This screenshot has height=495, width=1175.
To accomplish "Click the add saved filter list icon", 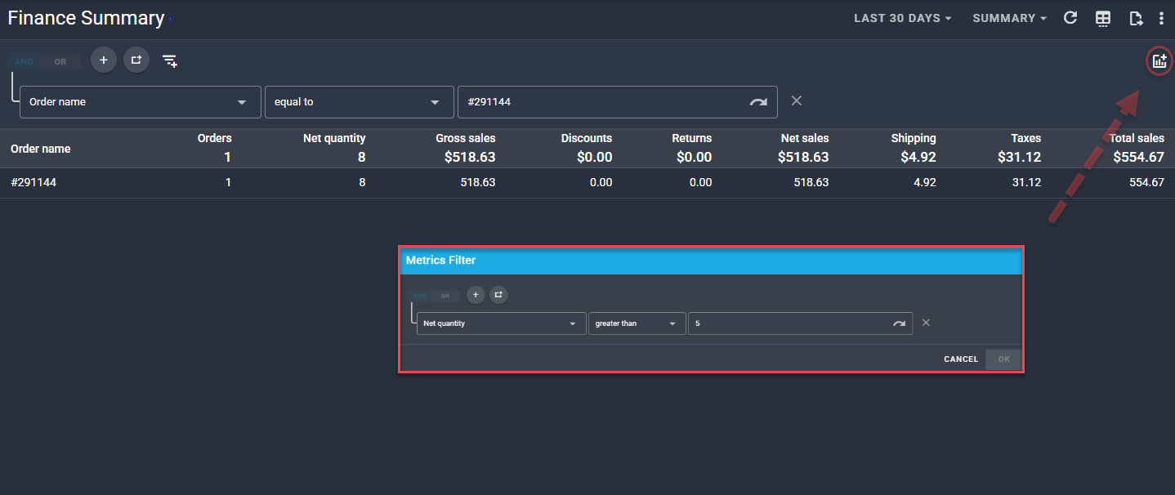I will (170, 60).
